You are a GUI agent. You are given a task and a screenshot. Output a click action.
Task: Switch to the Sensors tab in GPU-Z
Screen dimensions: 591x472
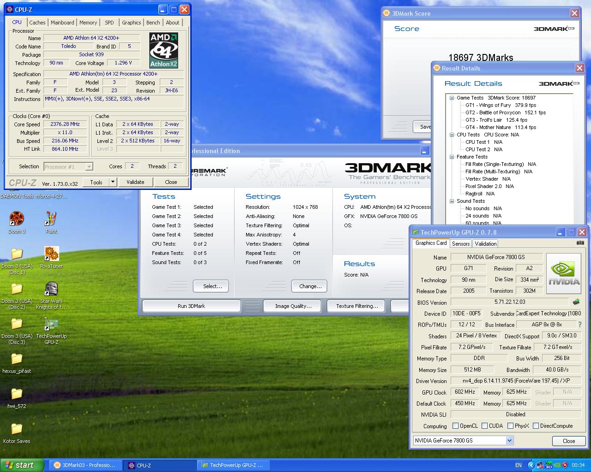point(461,244)
